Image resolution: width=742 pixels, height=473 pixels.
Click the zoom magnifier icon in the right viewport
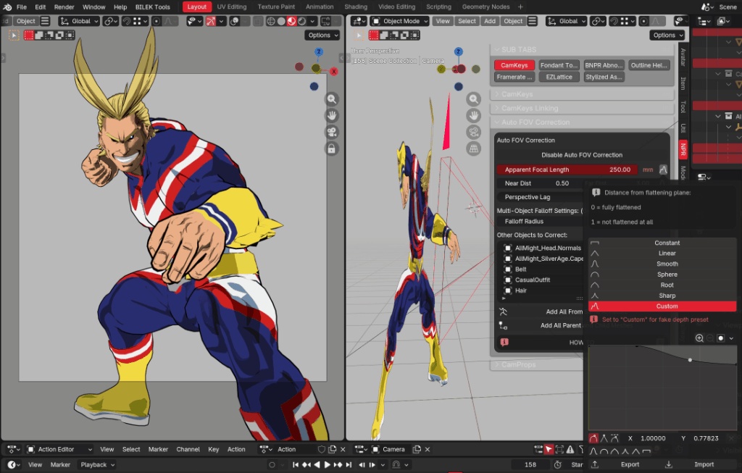click(473, 99)
